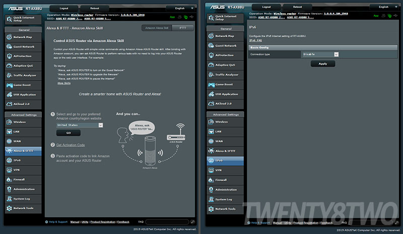Click Reboot in the right window

click(x=297, y=7)
